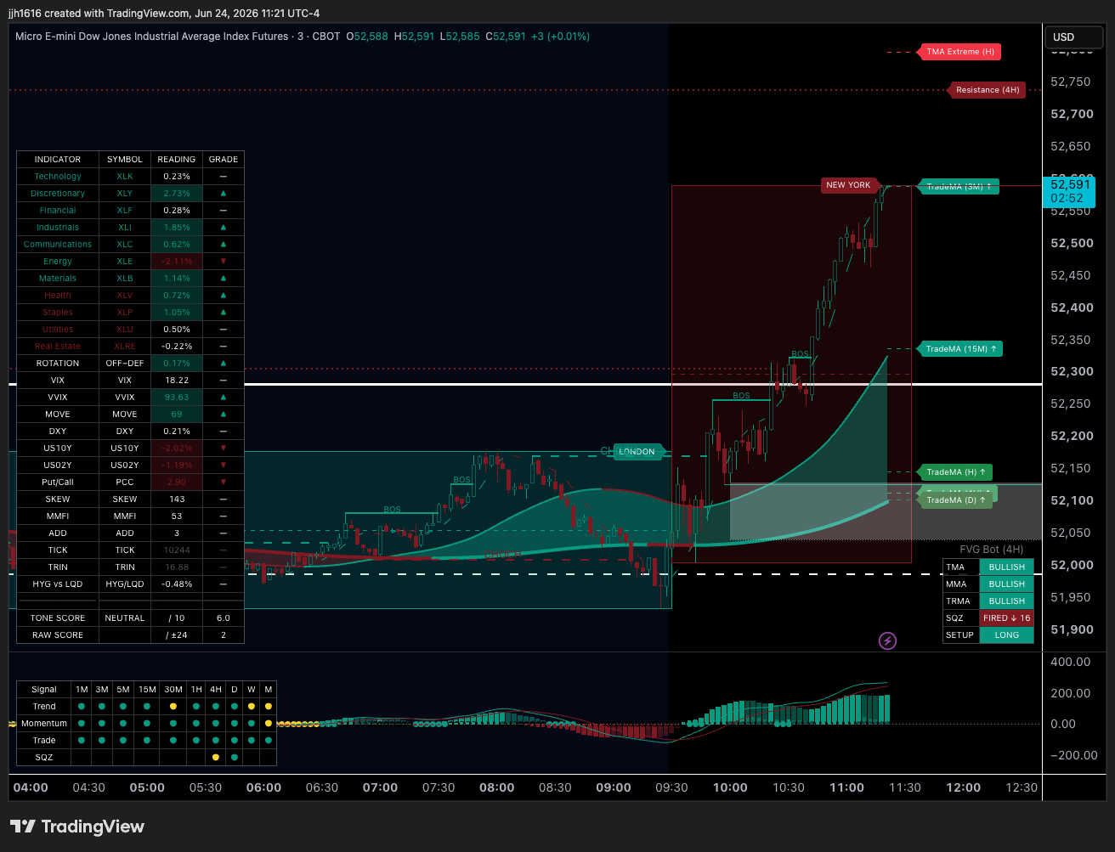Click the LONDON session label
The image size is (1115, 852).
637,452
